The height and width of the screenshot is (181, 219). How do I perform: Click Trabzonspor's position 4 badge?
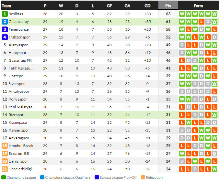click(5, 37)
